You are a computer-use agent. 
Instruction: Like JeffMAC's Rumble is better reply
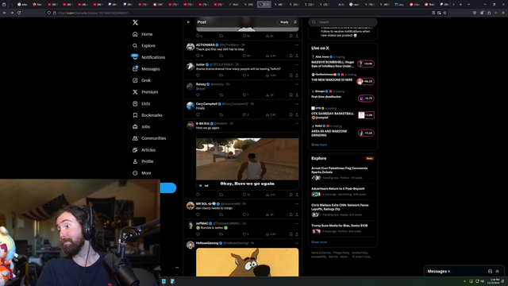click(244, 234)
